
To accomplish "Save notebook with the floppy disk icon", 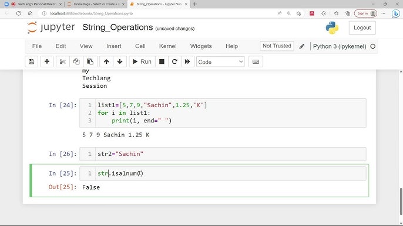I will [x=31, y=61].
